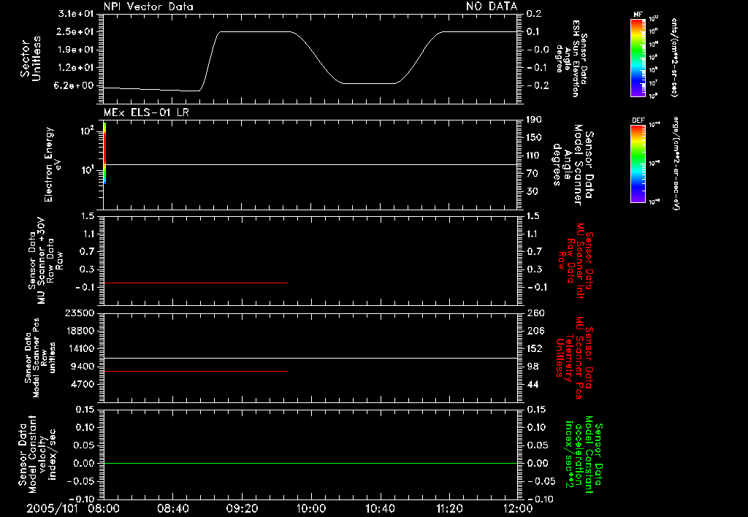Click the 2005/101 08:00 start time label

(73, 508)
